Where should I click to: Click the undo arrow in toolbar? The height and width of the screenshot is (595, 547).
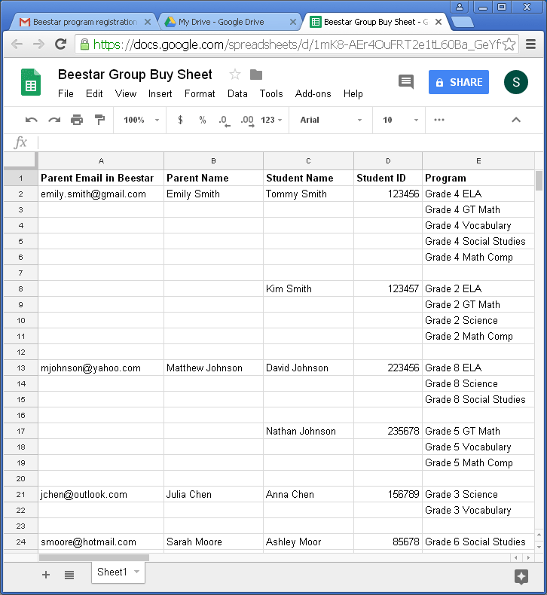coord(31,120)
